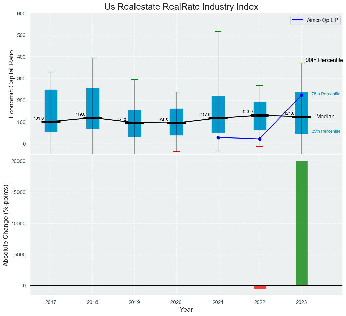Click the 2019 x-axis tick label
The image size is (346, 316).
click(134, 303)
